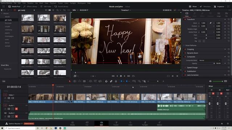Click the Detail Zoom icon
232x130 pixels.
point(139,81)
